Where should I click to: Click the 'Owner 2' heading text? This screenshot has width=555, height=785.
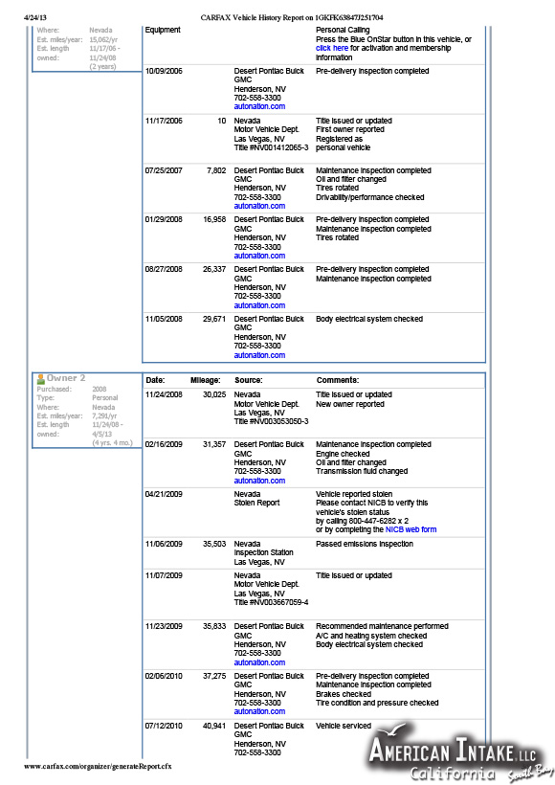pos(66,378)
